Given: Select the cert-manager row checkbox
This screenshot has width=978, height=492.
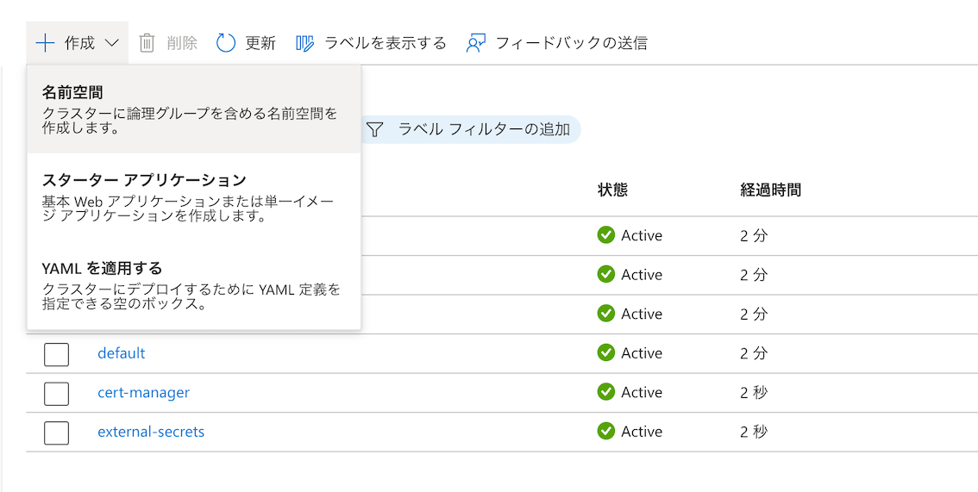Looking at the screenshot, I should click(x=56, y=393).
